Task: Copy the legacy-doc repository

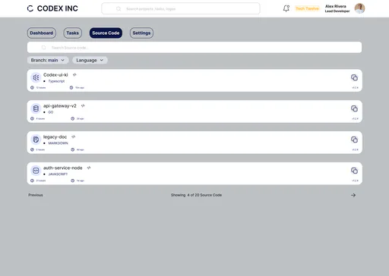Action: click(354, 140)
